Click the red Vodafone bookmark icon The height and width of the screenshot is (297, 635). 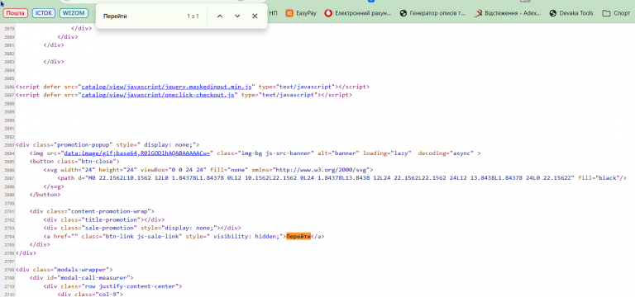coord(328,13)
